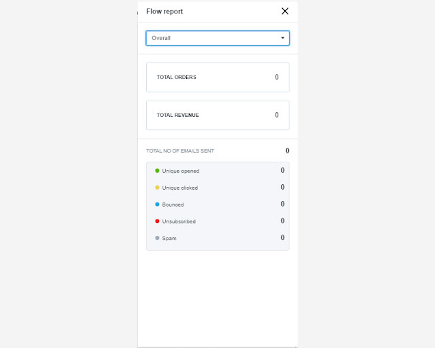Click the Spam label
This screenshot has height=348, width=435.
coord(169,239)
